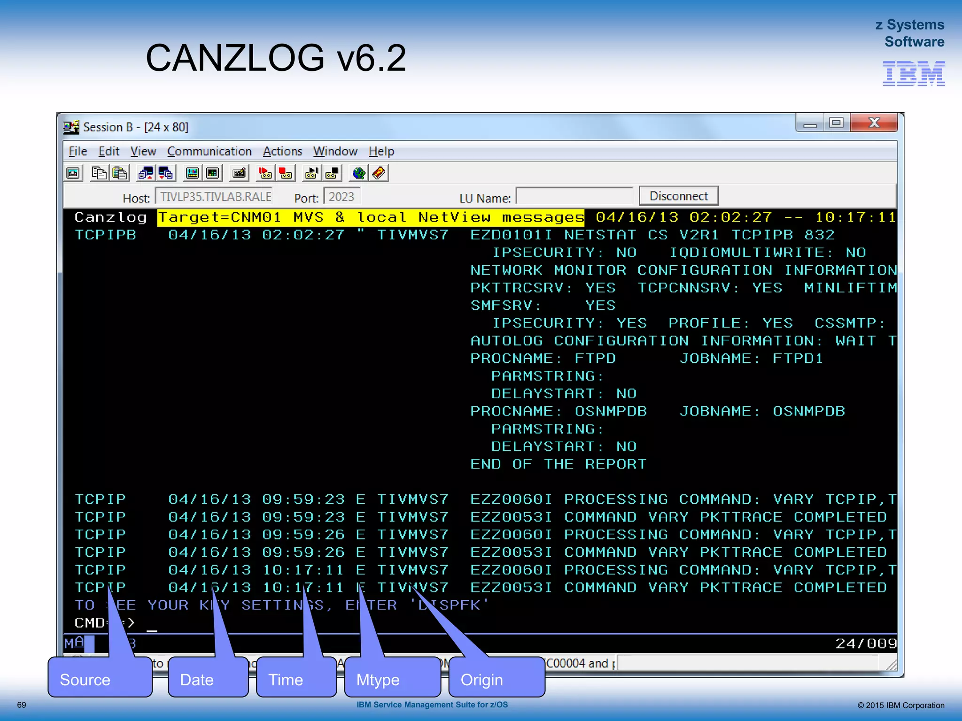Image resolution: width=962 pixels, height=721 pixels.
Task: Open the Window menu
Action: (x=335, y=151)
